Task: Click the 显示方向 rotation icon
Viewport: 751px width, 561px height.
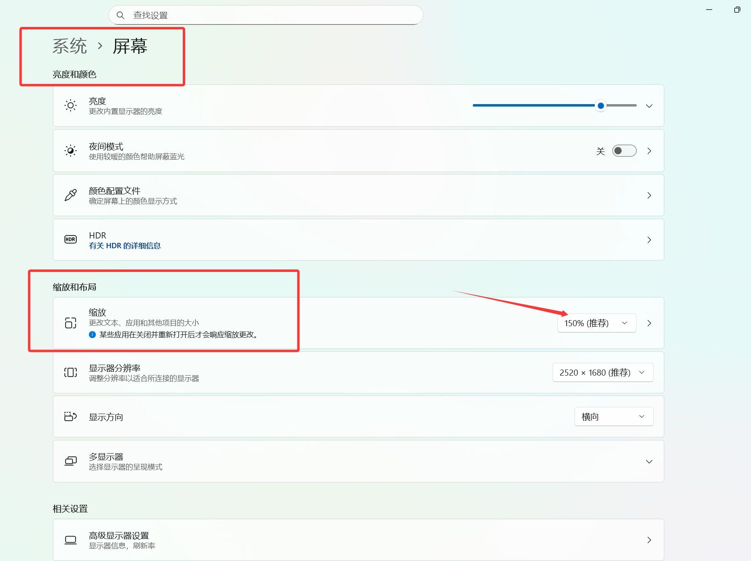Action: pyautogui.click(x=70, y=416)
